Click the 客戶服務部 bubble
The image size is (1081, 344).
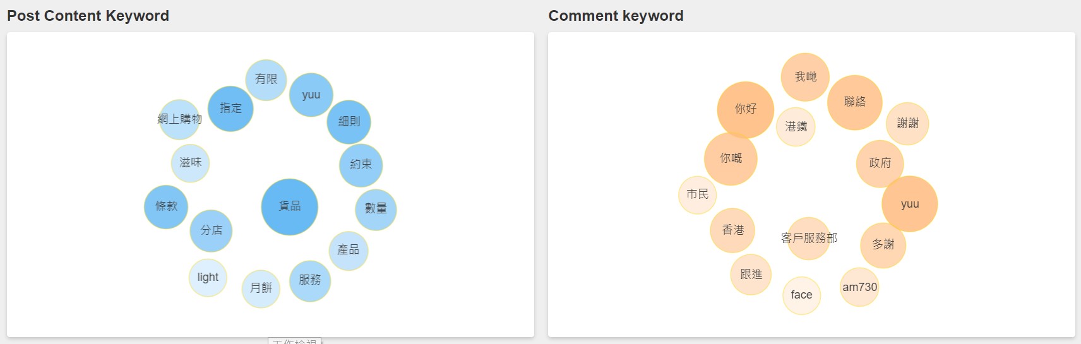809,239
